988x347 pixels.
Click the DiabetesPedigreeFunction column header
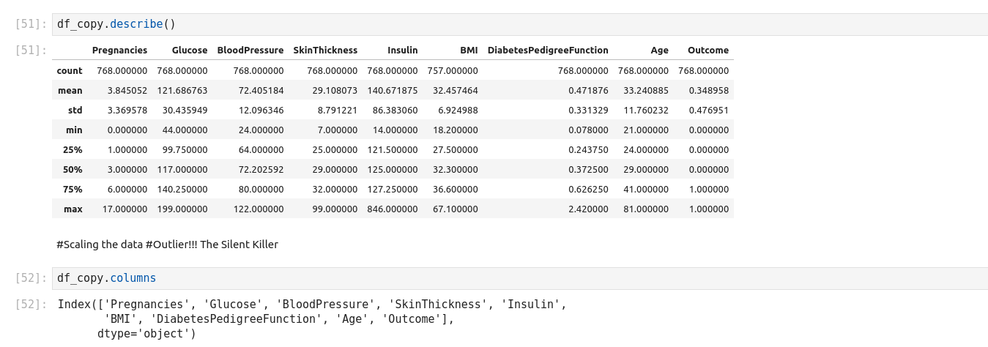click(548, 51)
